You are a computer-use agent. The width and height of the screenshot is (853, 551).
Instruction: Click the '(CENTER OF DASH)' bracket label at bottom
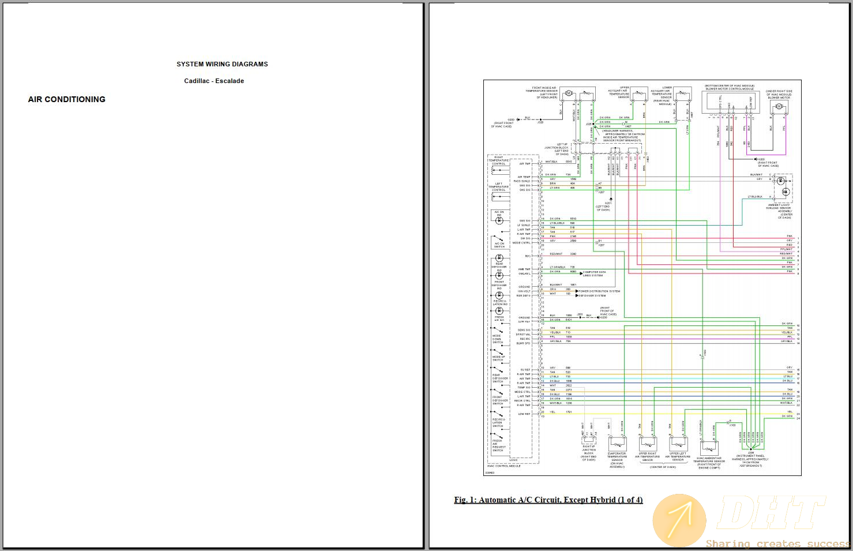[663, 467]
